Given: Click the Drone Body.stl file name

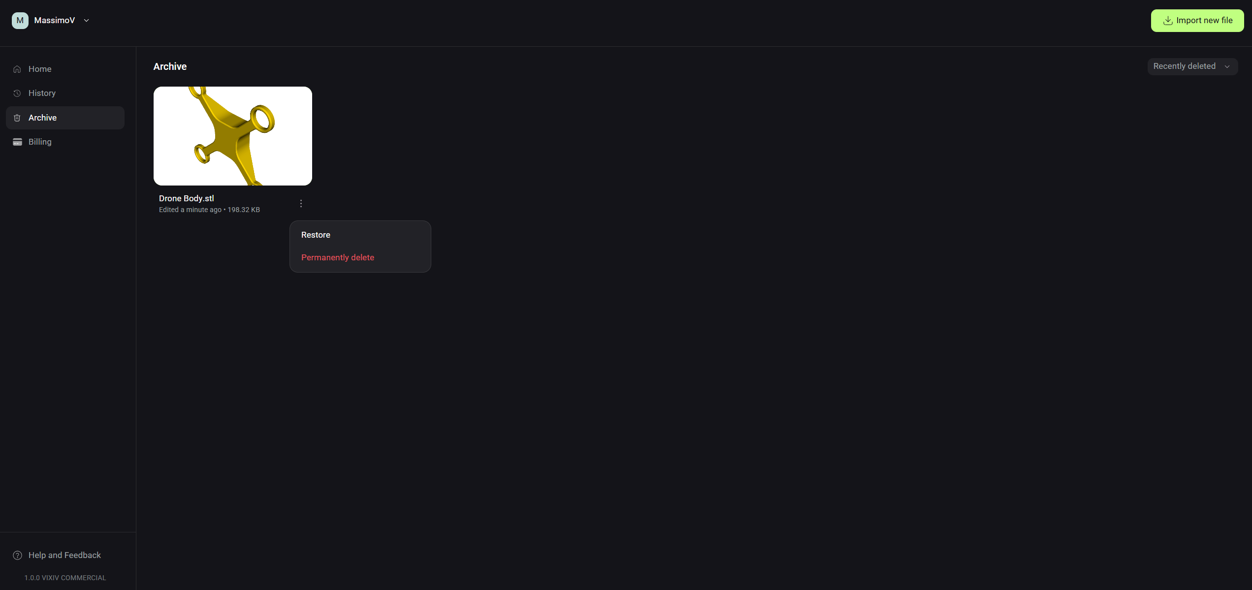Looking at the screenshot, I should click(186, 198).
